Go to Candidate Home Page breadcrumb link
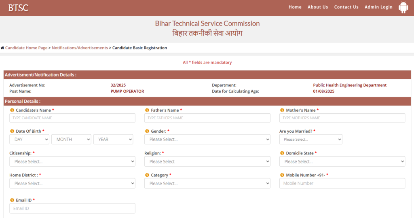The width and height of the screenshot is (414, 218). [x=26, y=48]
